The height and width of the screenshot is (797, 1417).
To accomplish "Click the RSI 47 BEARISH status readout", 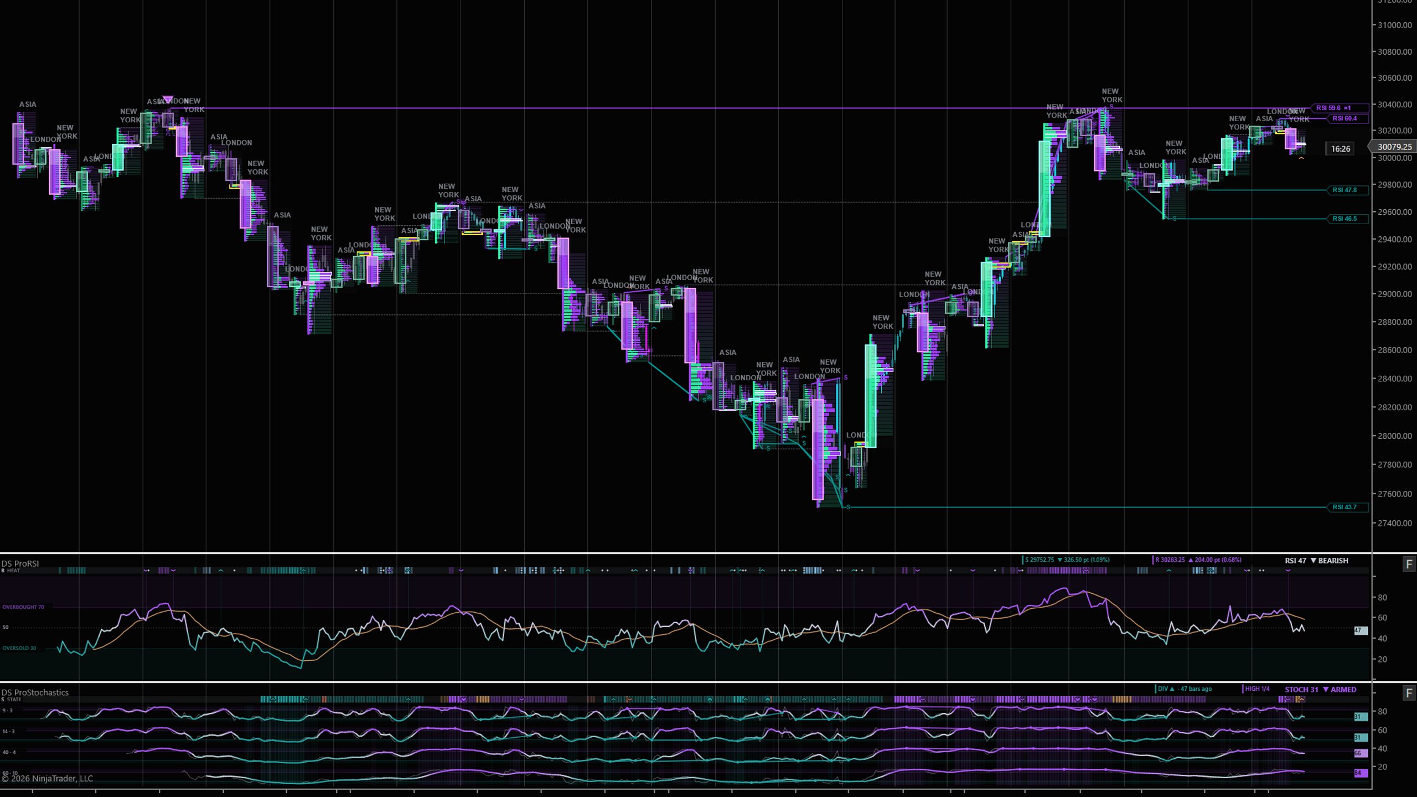I will pyautogui.click(x=1316, y=561).
